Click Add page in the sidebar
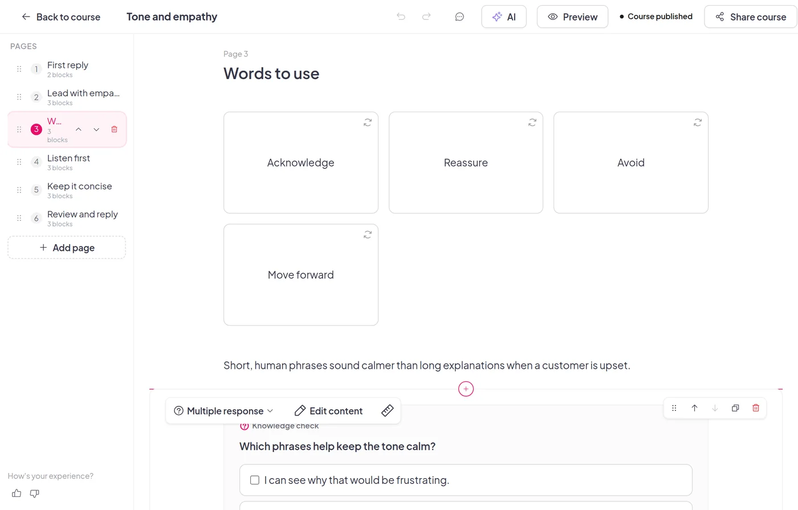The image size is (798, 510). (x=67, y=248)
